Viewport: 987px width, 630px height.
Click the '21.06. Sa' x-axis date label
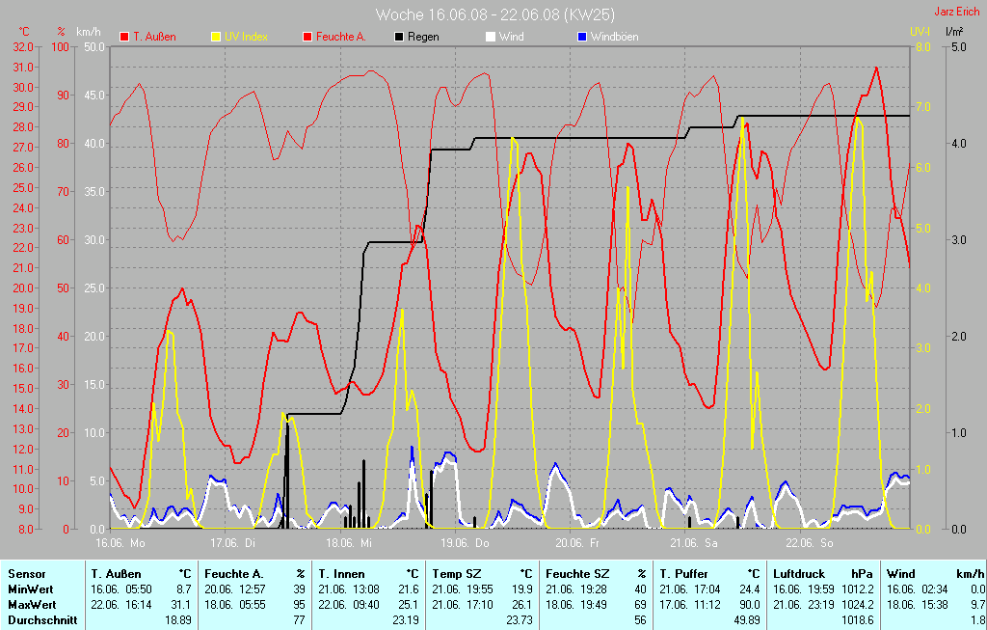(694, 542)
